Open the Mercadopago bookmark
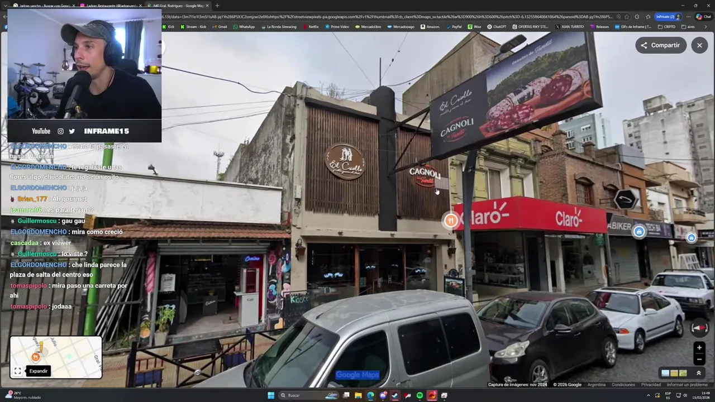This screenshot has height=402, width=715. click(x=401, y=26)
